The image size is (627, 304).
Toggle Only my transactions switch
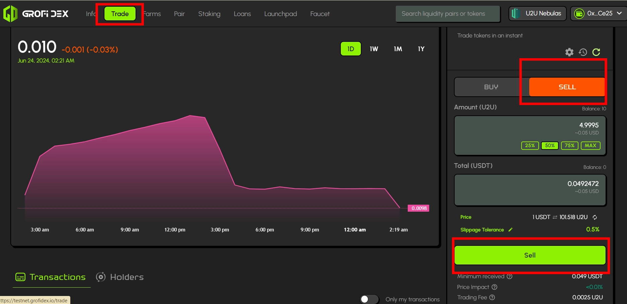[369, 299]
